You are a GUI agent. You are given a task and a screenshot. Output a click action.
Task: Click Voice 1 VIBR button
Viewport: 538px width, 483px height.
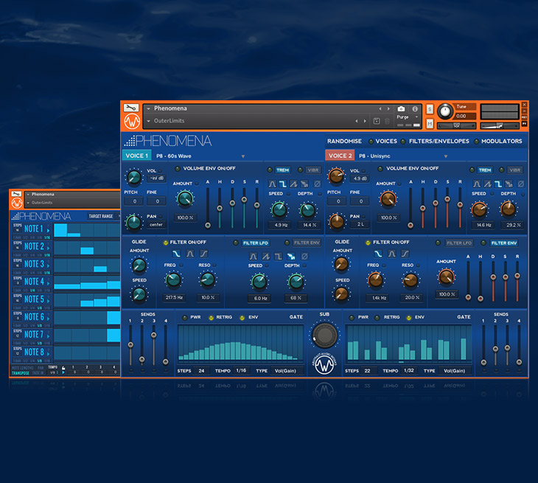coord(313,170)
